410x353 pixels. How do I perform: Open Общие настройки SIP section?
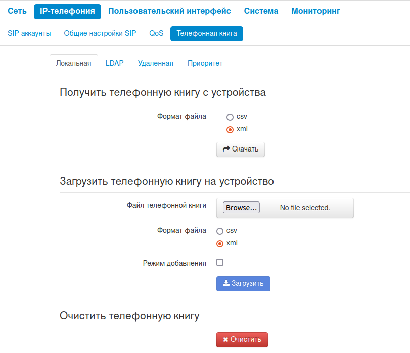100,34
